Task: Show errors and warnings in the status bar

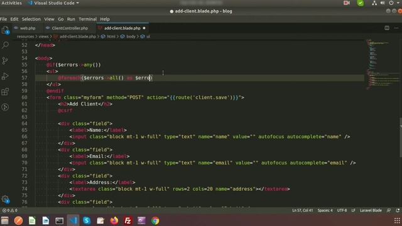Action: [x=10, y=210]
